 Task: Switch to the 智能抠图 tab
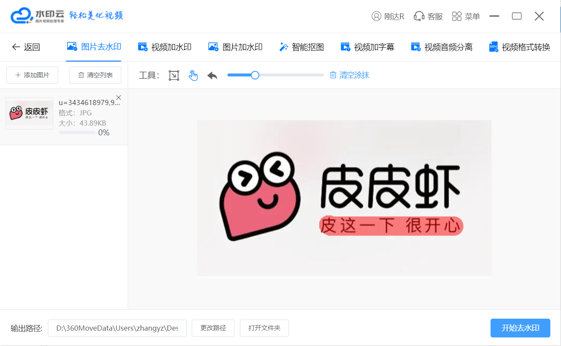[x=301, y=47]
